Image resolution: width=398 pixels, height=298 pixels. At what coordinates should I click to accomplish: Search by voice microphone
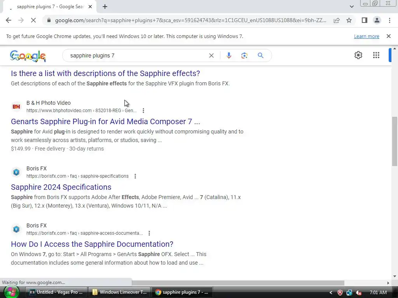point(229,55)
